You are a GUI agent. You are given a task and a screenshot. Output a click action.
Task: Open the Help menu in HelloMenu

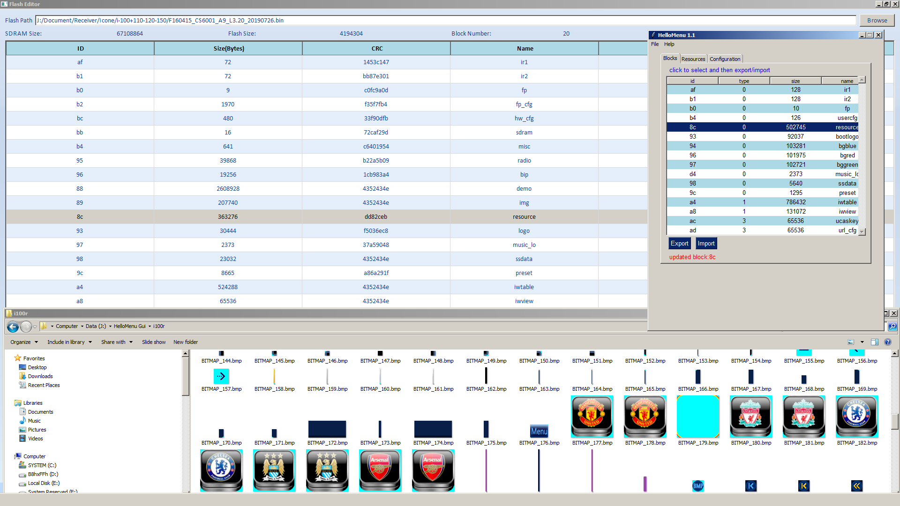669,44
